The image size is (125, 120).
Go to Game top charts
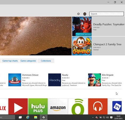click(x=10, y=61)
